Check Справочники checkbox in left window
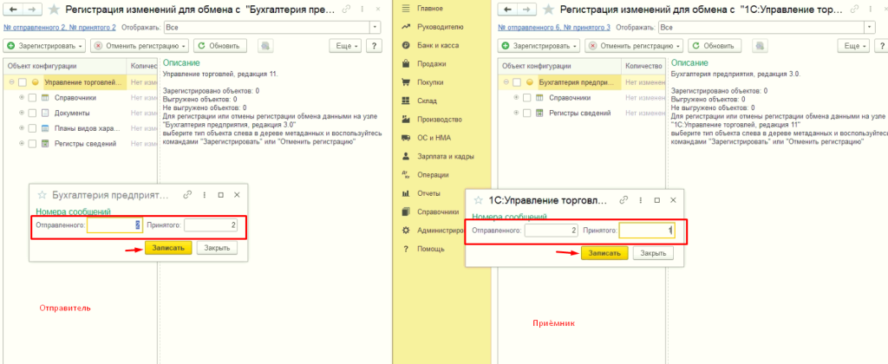888x364 pixels. pyautogui.click(x=32, y=97)
